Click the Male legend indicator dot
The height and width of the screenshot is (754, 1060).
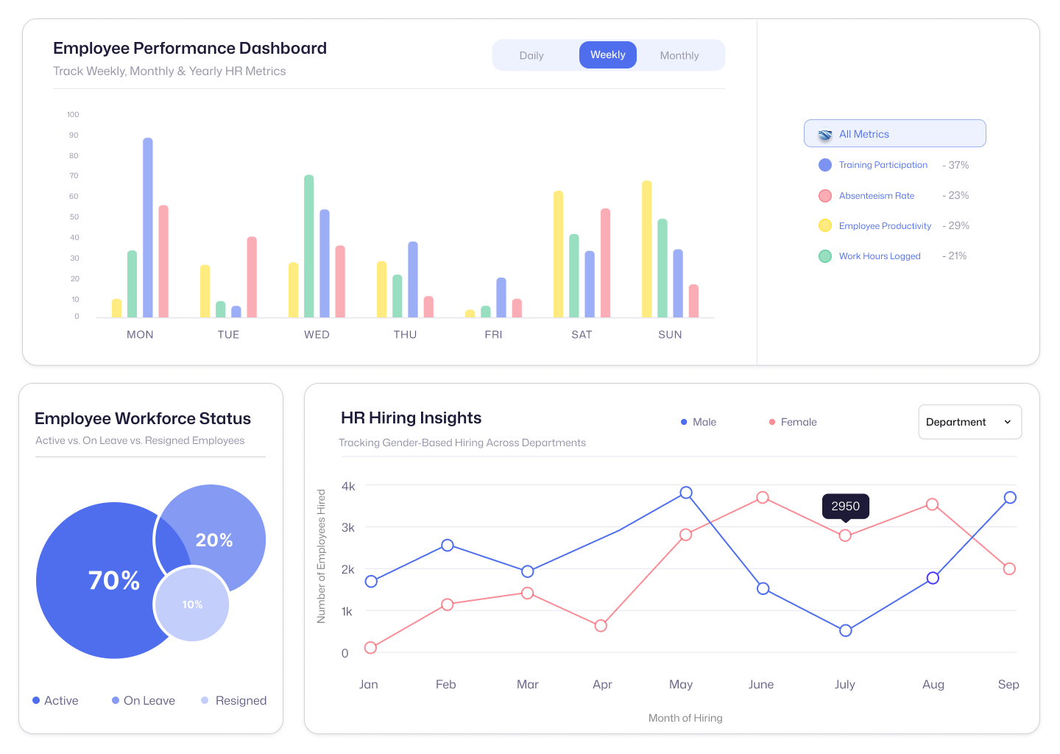coord(683,421)
